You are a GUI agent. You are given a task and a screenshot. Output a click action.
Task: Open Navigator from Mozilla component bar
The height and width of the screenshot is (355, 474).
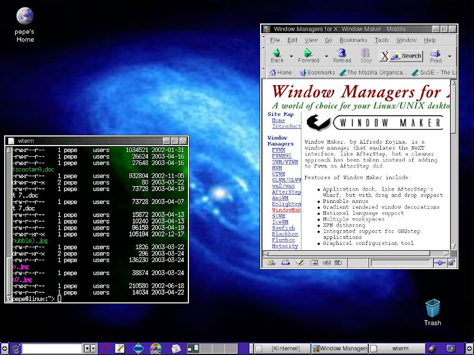(270, 263)
